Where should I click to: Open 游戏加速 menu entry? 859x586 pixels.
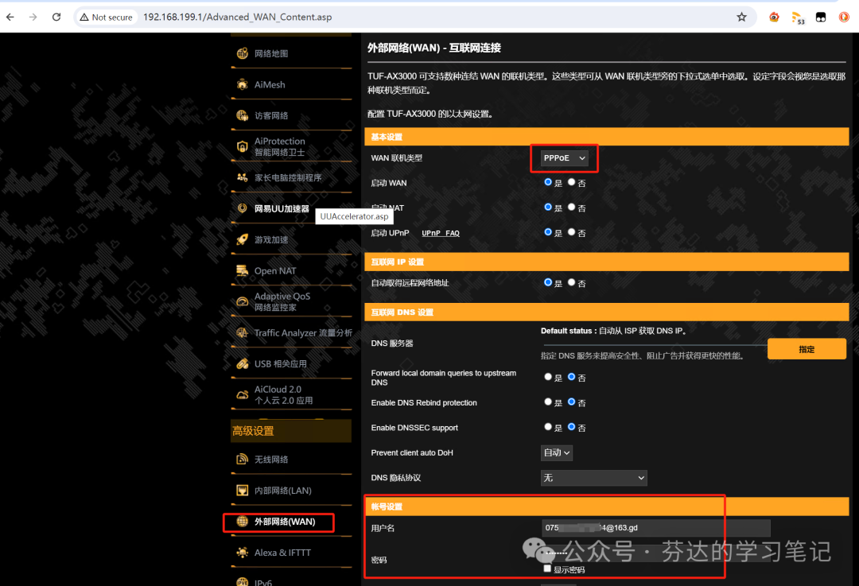(271, 240)
